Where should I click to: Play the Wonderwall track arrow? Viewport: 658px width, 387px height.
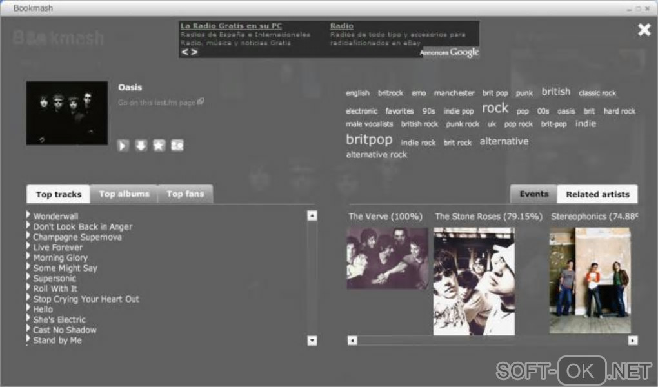pos(28,215)
